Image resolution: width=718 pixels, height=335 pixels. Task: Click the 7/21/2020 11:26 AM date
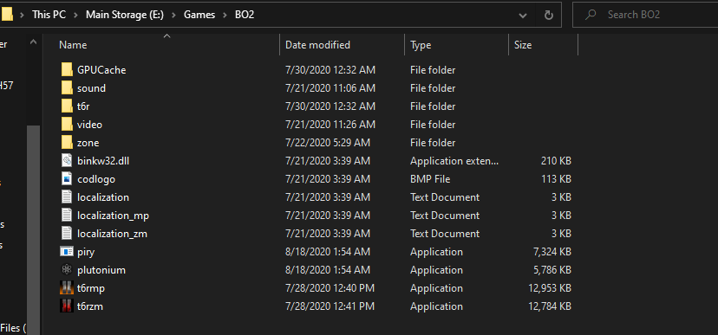pyautogui.click(x=330, y=125)
